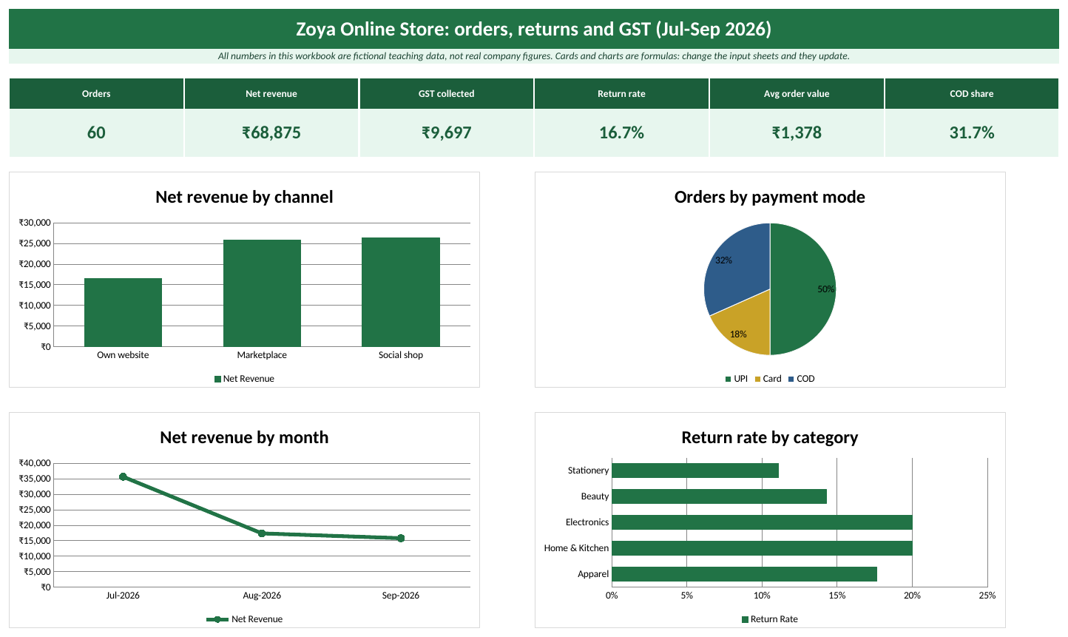
Task: Select the Net revenue by month title
Action: point(244,437)
